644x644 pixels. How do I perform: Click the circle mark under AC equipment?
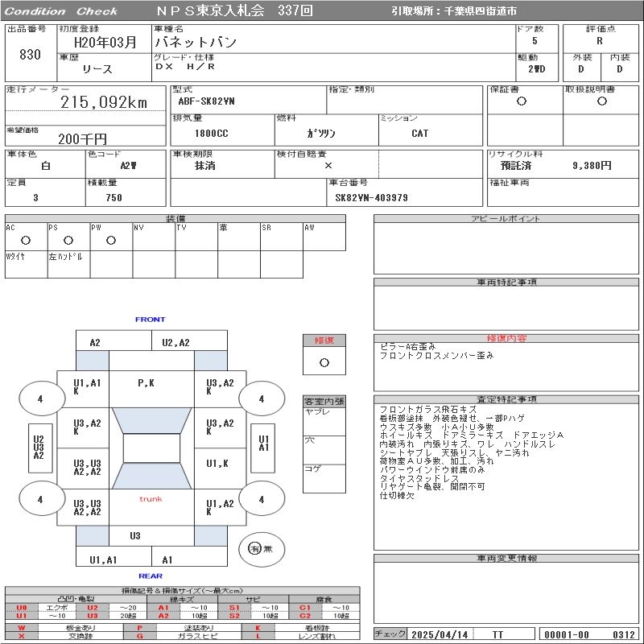click(x=26, y=240)
